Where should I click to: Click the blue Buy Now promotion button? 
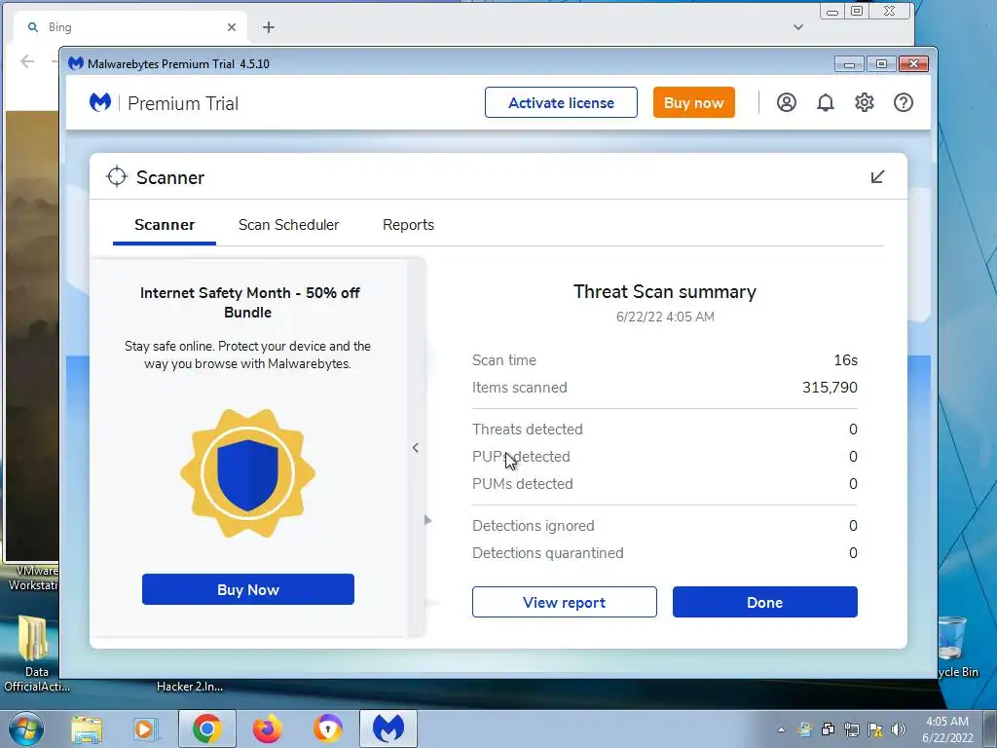tap(248, 589)
